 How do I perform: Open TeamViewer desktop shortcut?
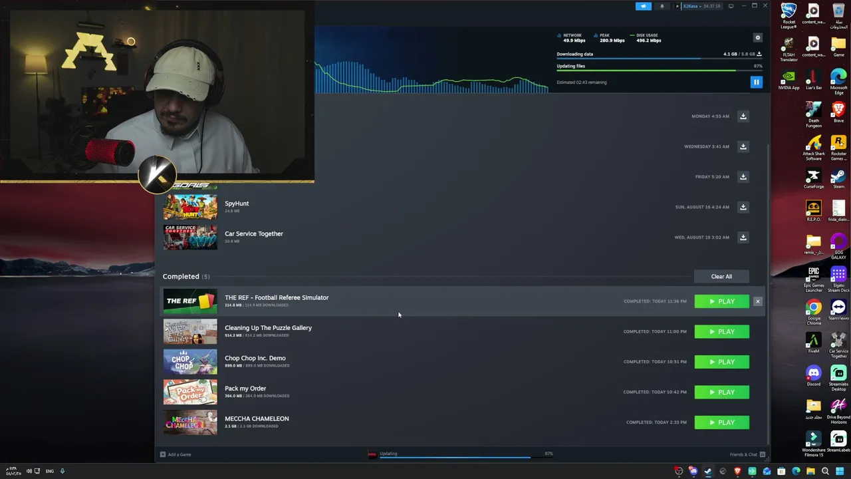(x=838, y=310)
